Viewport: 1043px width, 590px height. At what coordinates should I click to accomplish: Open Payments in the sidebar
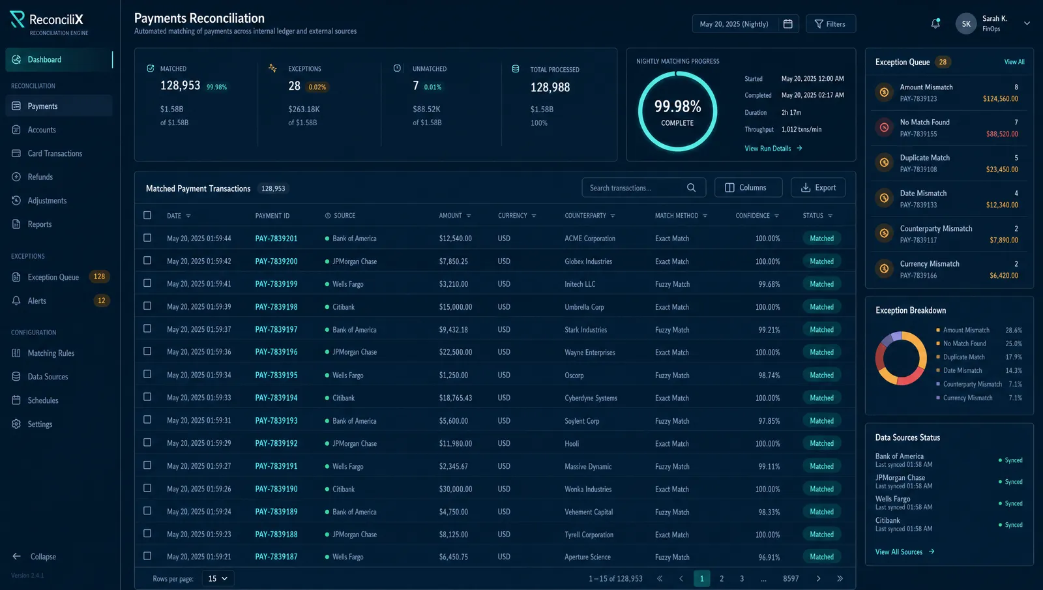point(59,106)
